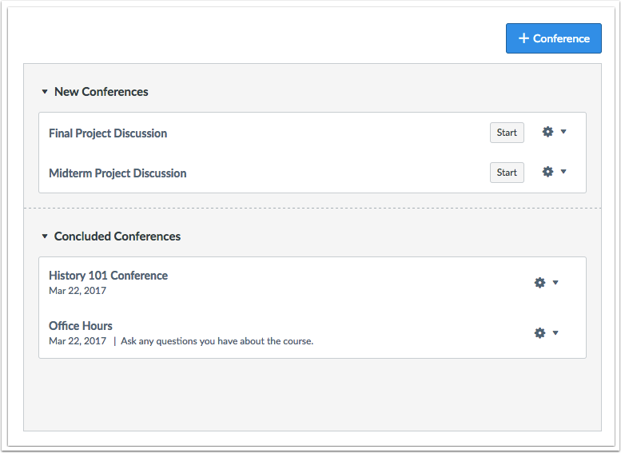Image resolution: width=621 pixels, height=453 pixels.
Task: Click the plus icon on Conference button
Action: pos(523,38)
